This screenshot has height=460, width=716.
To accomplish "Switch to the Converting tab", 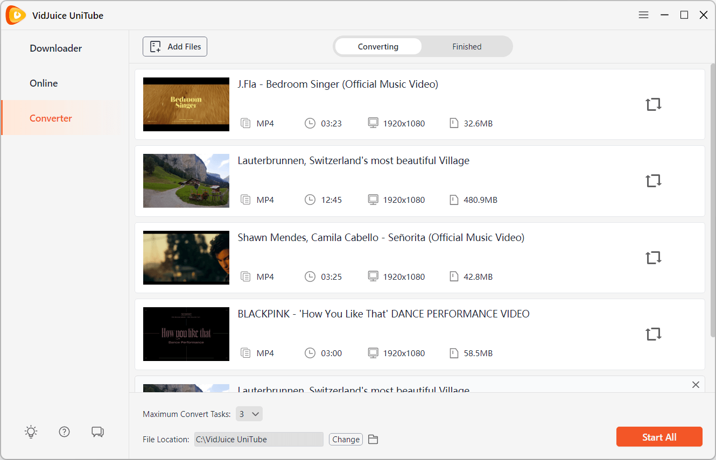I will point(378,46).
